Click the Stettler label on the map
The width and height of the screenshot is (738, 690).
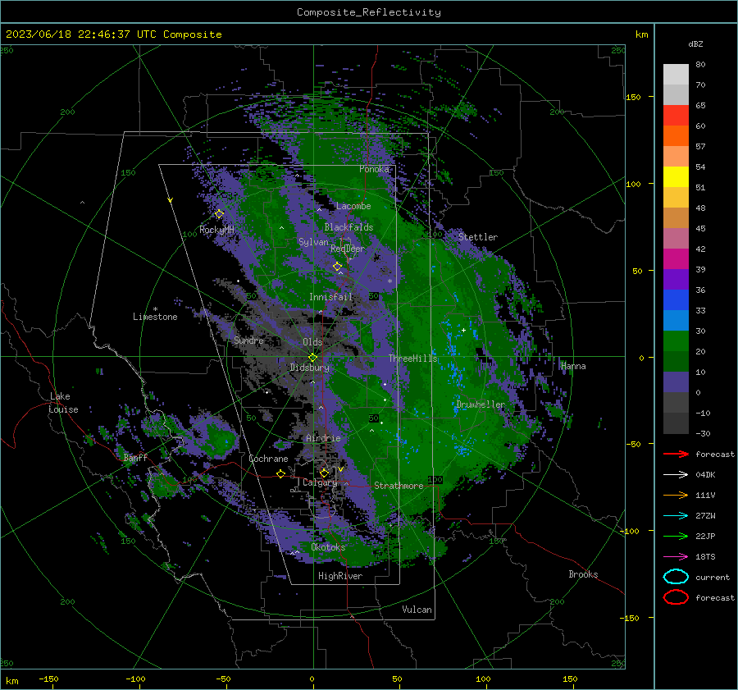pyautogui.click(x=478, y=237)
